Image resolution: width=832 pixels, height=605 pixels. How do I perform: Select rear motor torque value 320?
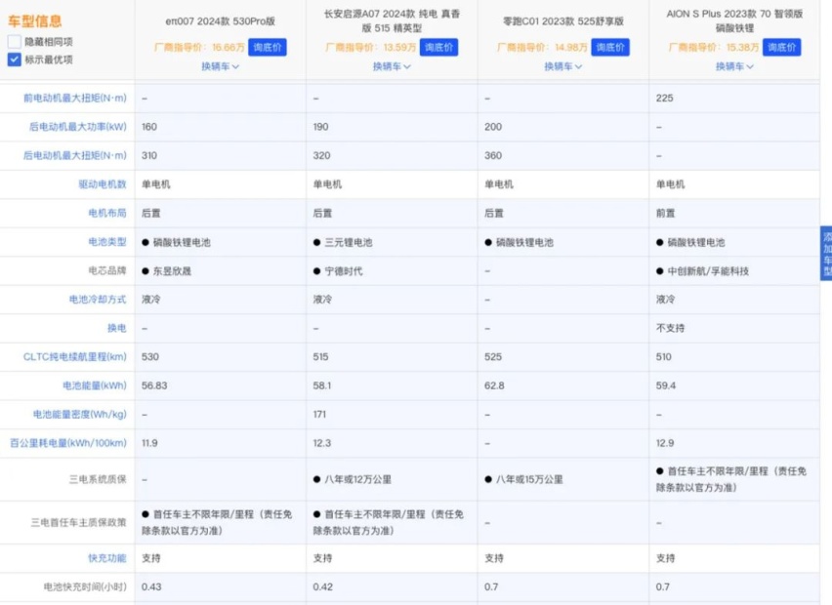coord(321,155)
